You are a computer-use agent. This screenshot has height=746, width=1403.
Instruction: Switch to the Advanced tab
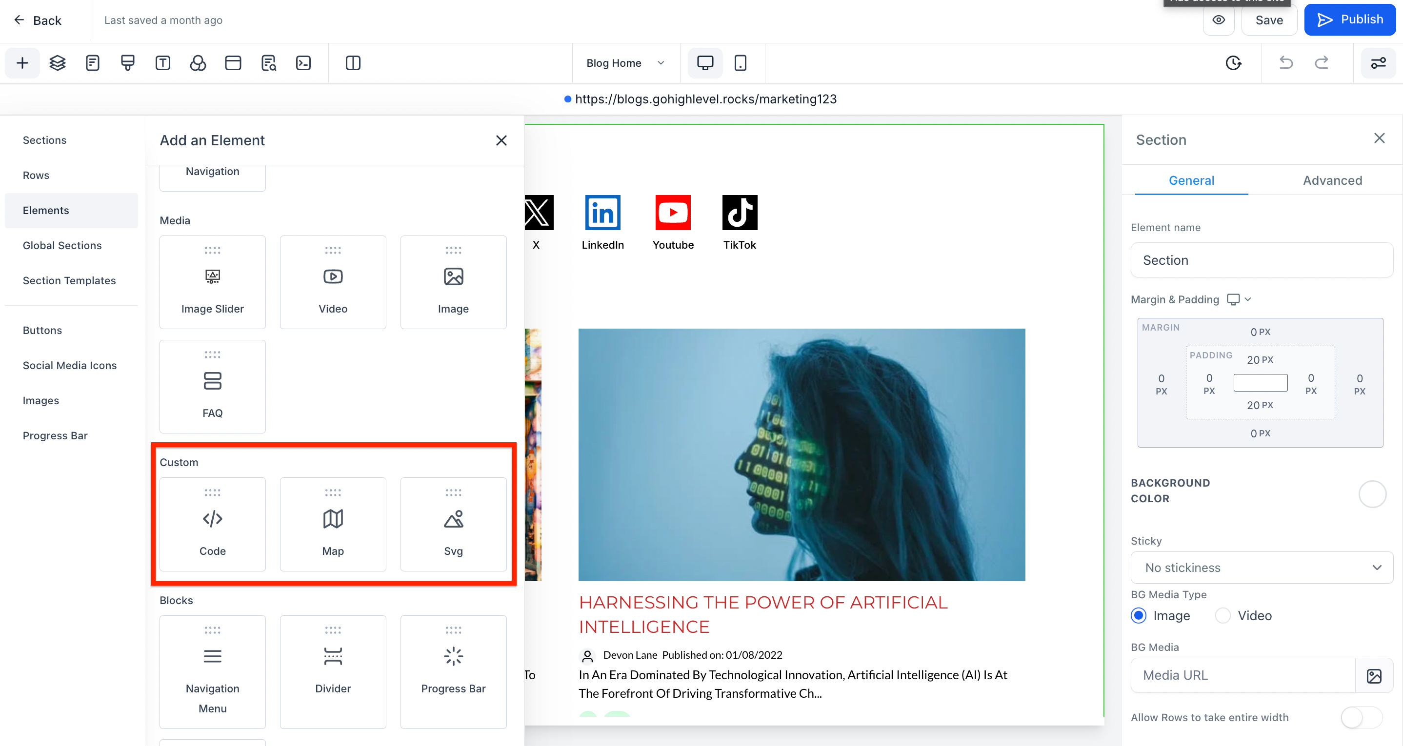pyautogui.click(x=1332, y=180)
